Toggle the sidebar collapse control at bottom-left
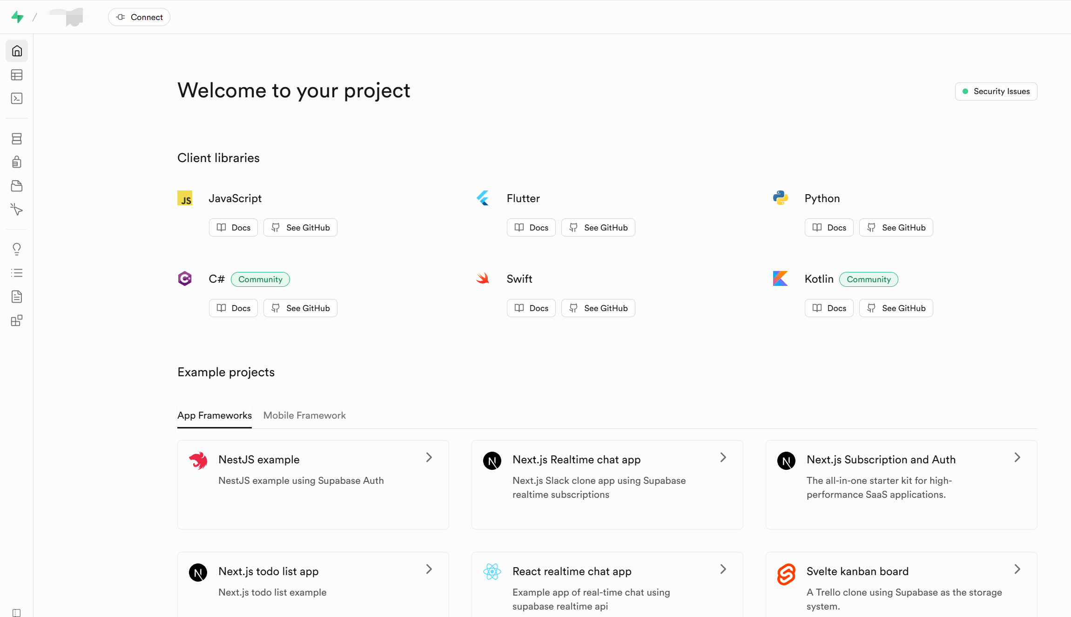Viewport: 1071px width, 617px height. 17,612
